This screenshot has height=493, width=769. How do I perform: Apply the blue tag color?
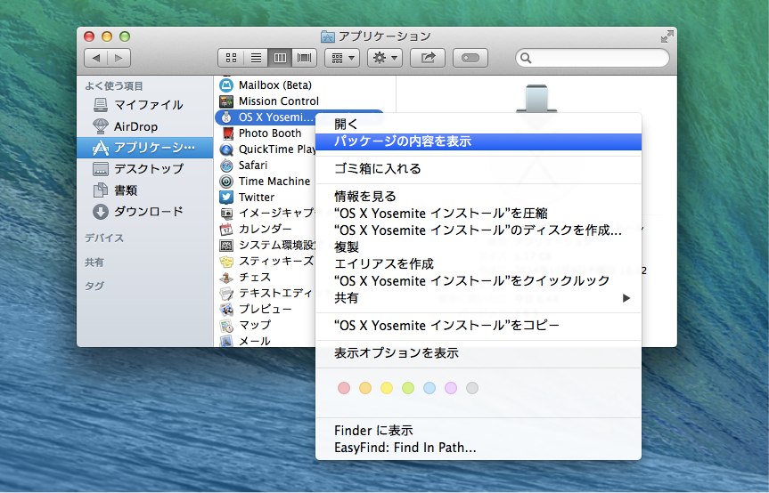[429, 388]
